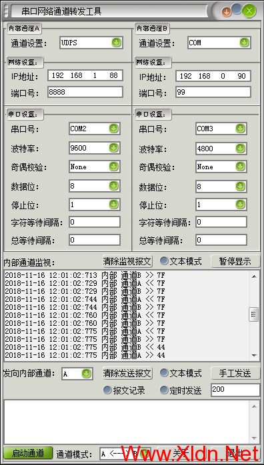Select log row 12:01:02:775 通道A << 7F
Screen dimensions: 264x465
tap(85, 331)
